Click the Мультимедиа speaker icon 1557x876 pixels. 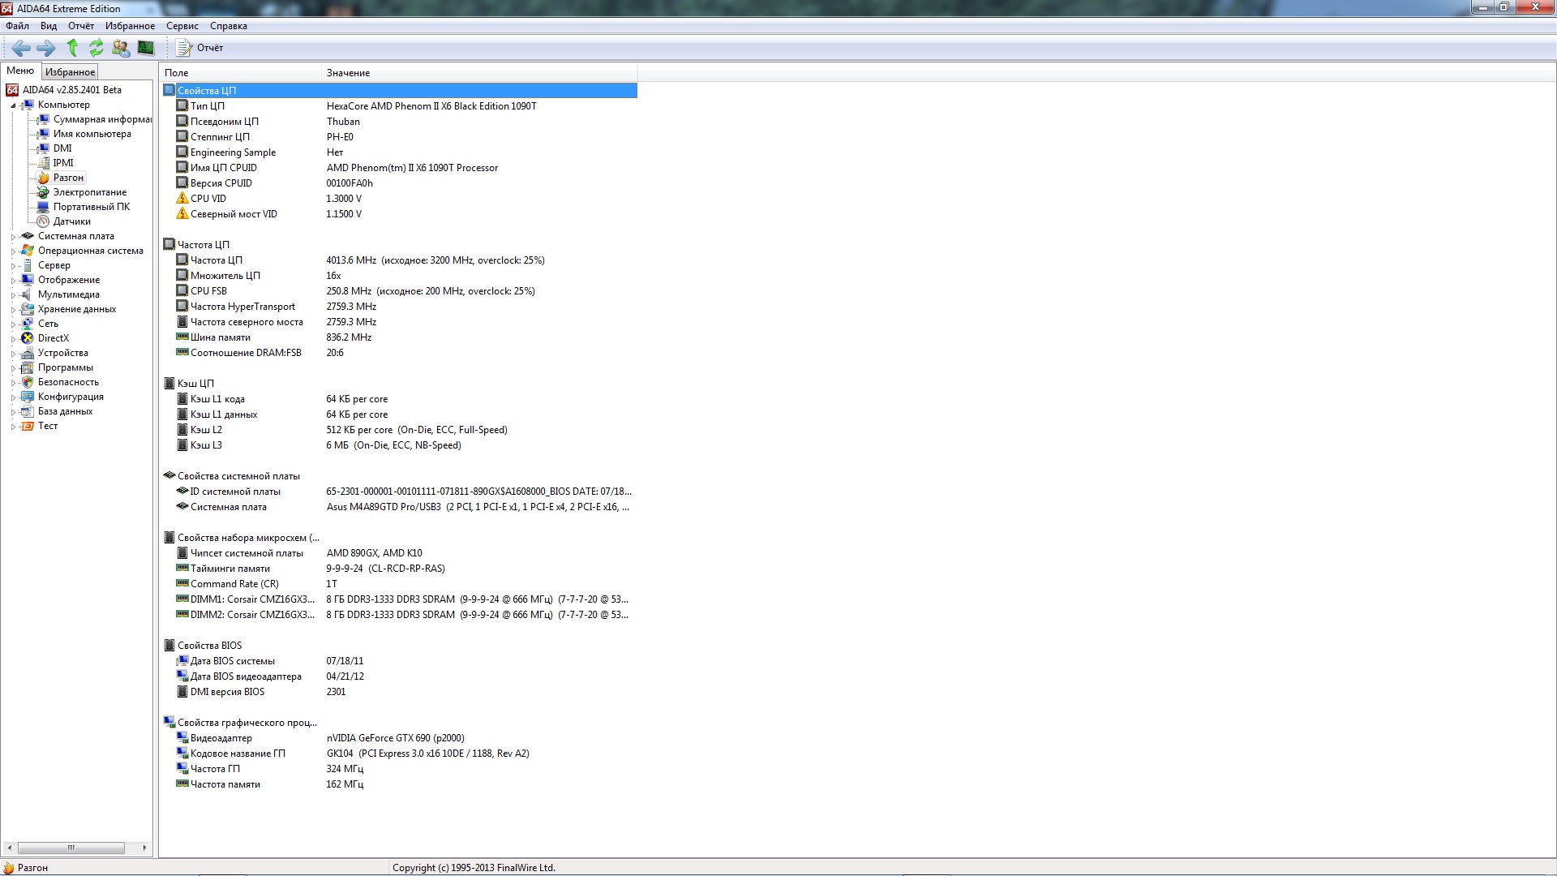(28, 294)
